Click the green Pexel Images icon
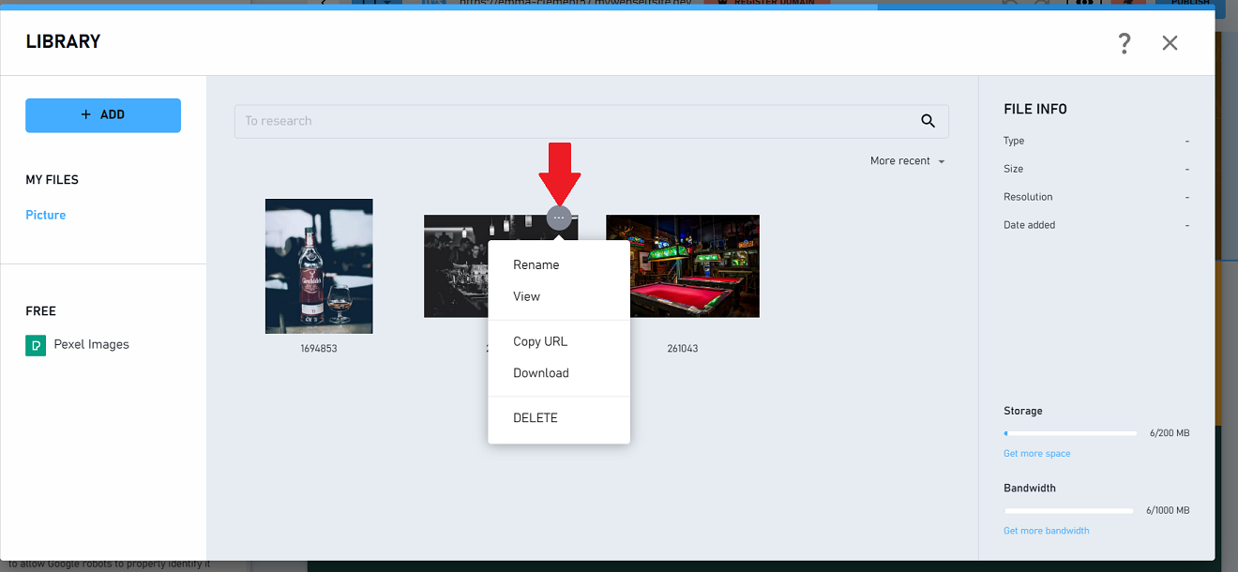The image size is (1238, 572). (35, 345)
